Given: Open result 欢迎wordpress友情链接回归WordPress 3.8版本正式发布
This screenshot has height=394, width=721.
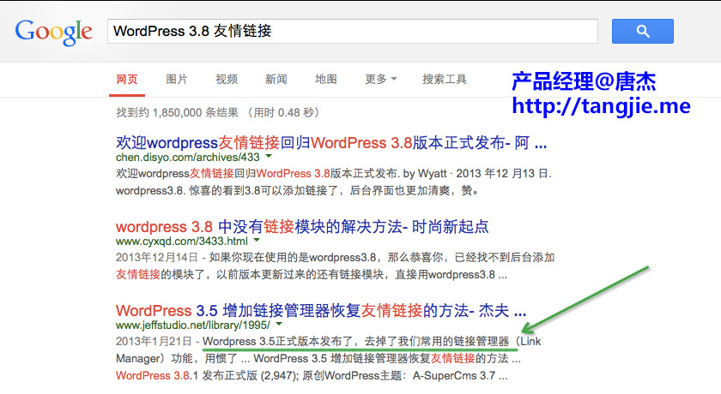Looking at the screenshot, I should coord(331,143).
